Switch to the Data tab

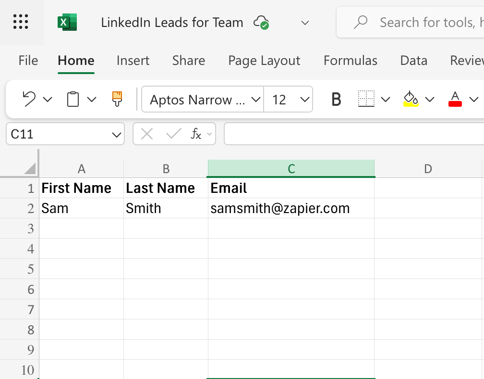click(413, 61)
